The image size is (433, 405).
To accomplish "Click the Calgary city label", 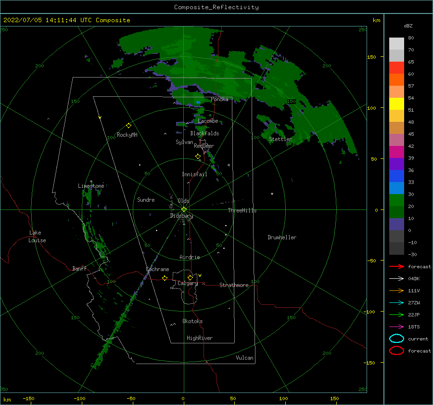I will (x=188, y=283).
